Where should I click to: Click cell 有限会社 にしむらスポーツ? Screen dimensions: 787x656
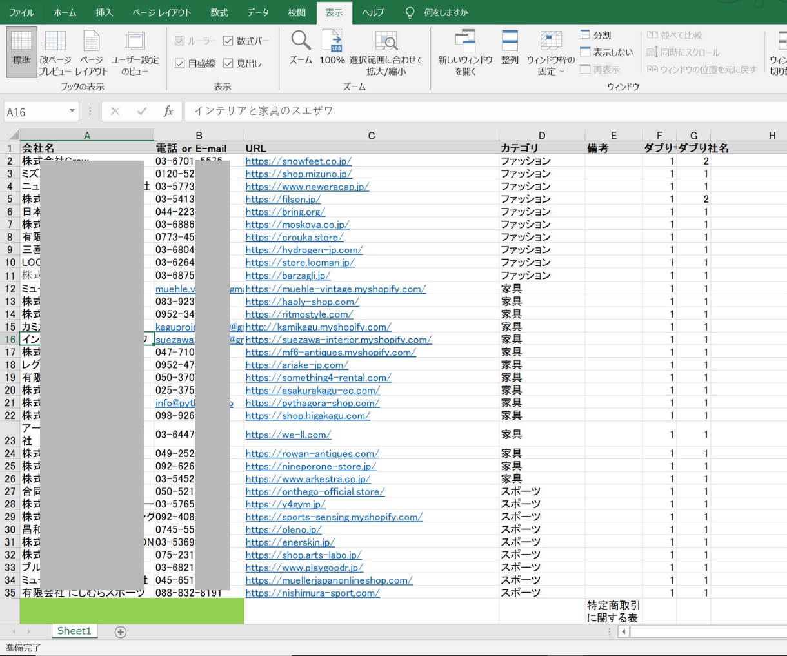tap(87, 593)
